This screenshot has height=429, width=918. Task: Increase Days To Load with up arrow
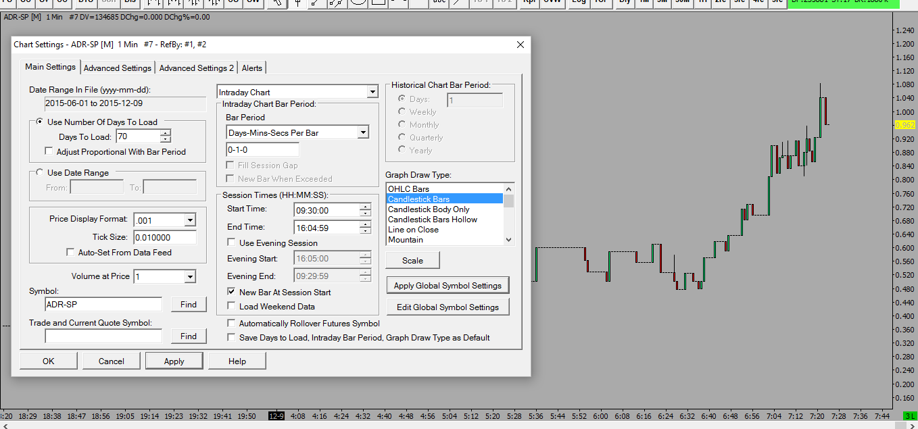[166, 133]
